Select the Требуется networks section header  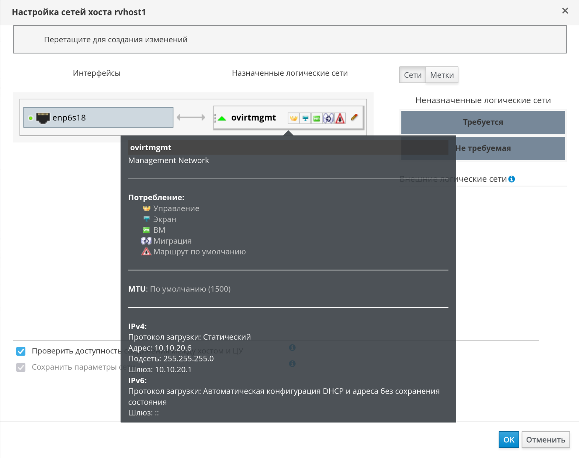pyautogui.click(x=483, y=122)
